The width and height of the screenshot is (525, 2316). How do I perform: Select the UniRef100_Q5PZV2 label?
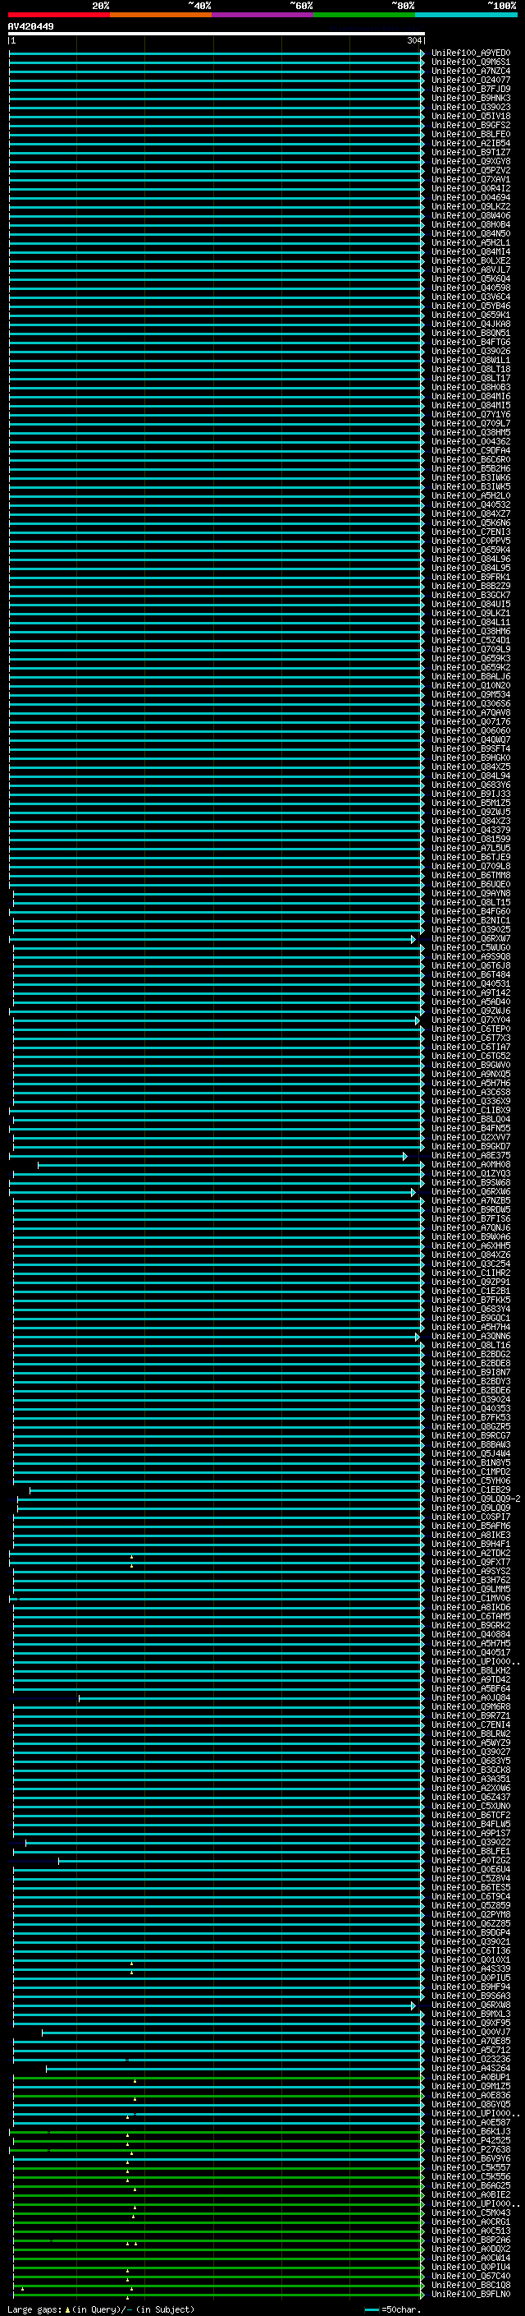coord(470,171)
